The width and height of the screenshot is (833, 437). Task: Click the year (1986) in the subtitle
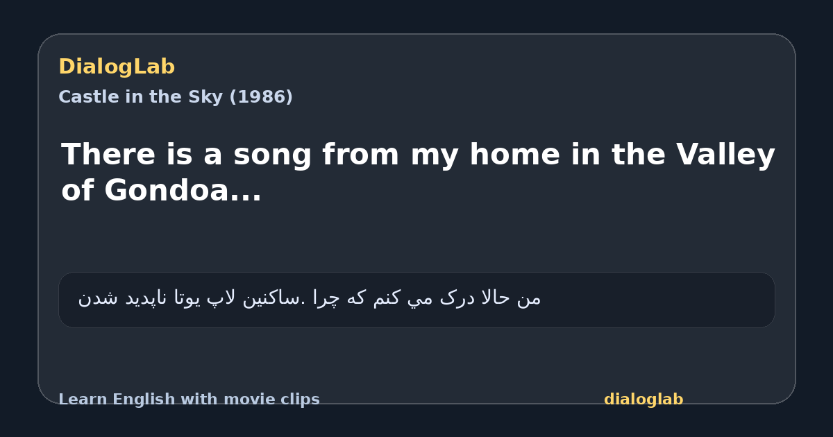(261, 97)
